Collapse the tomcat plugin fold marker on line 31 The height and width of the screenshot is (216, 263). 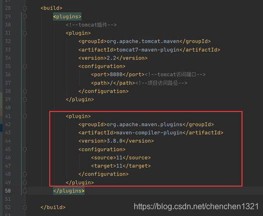pos(25,33)
